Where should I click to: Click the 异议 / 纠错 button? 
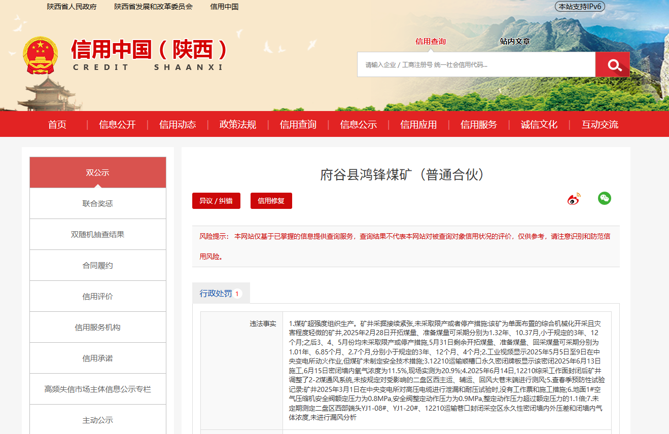216,201
